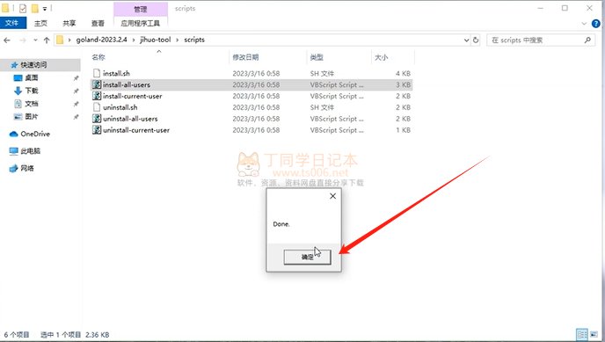Click the 确定 button in the Done dialog
Image resolution: width=605 pixels, height=342 pixels.
point(307,257)
